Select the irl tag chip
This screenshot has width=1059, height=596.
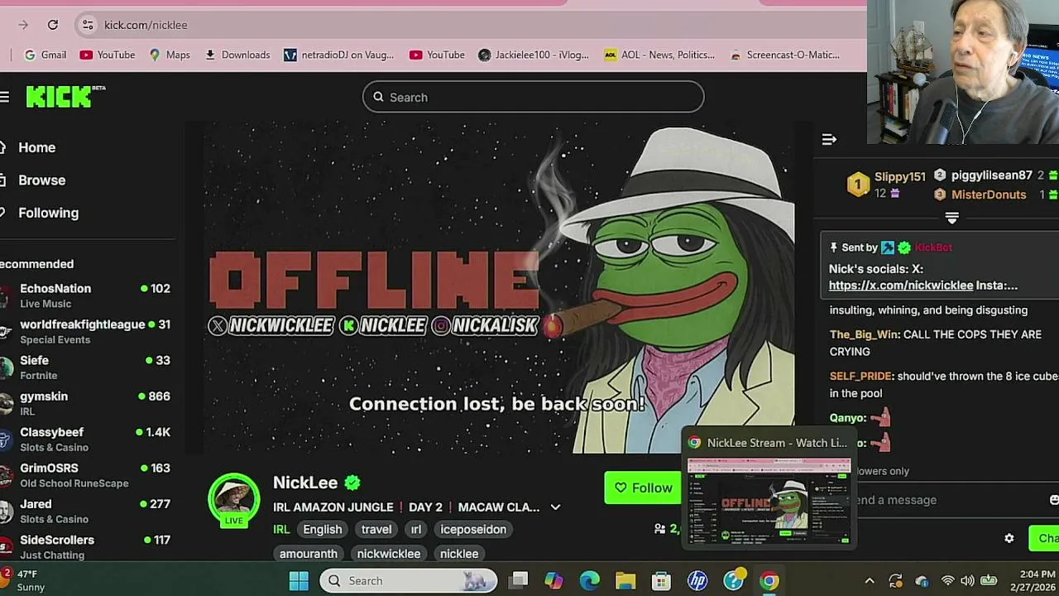click(416, 529)
